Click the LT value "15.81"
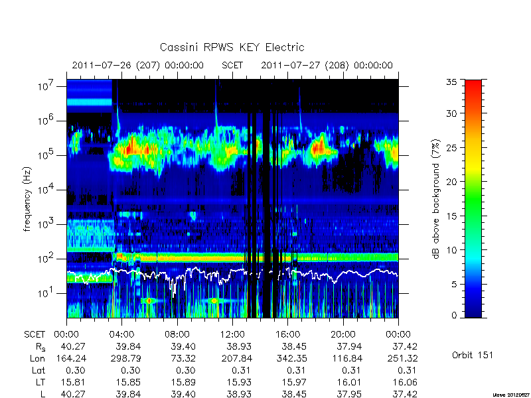 pyautogui.click(x=73, y=383)
